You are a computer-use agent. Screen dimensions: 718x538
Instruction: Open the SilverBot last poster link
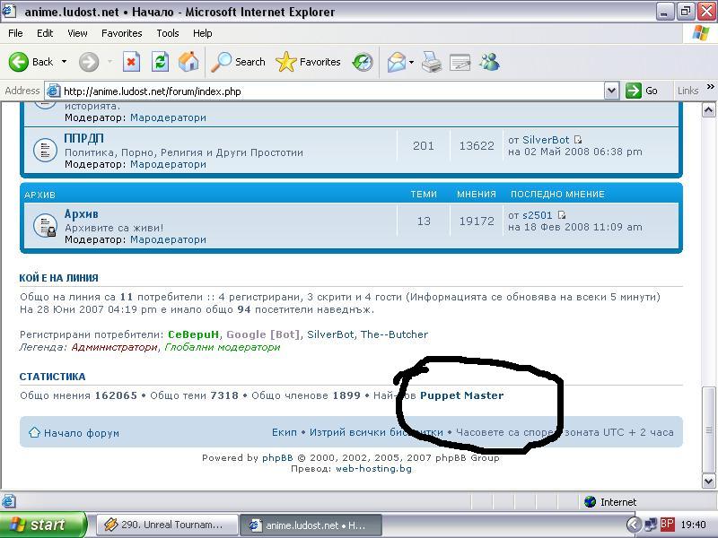546,140
